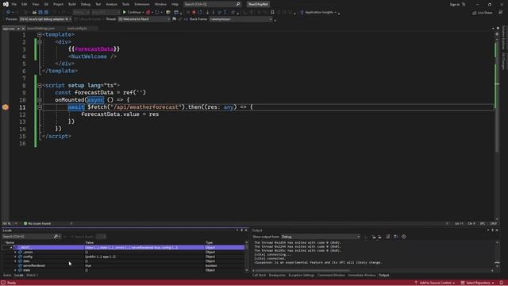Toggle the breakpoint on line 11
The height and width of the screenshot is (286, 508).
[6, 107]
